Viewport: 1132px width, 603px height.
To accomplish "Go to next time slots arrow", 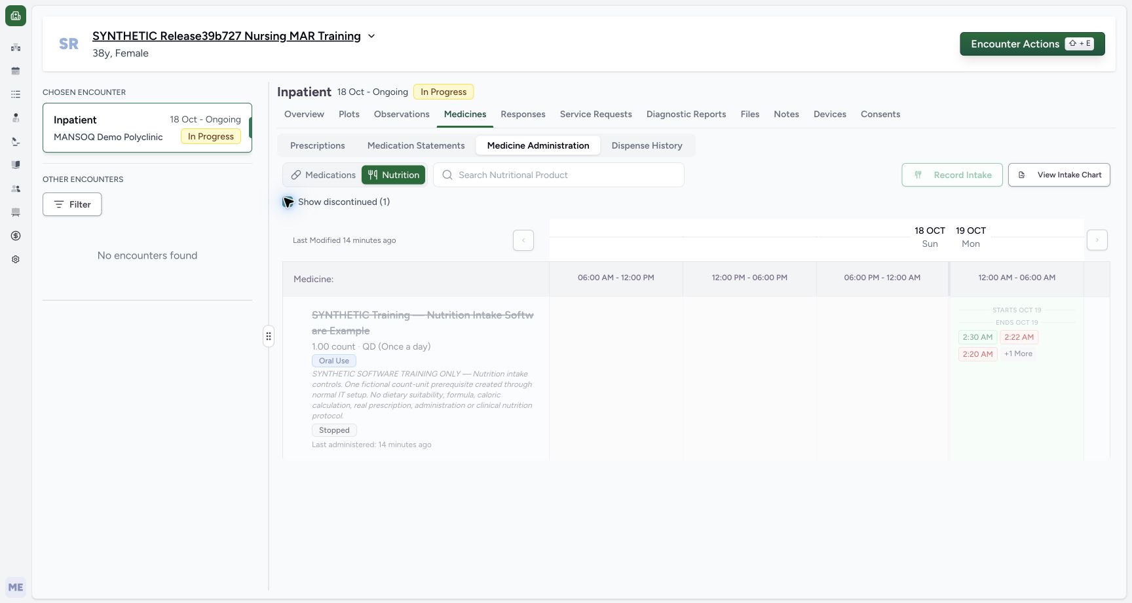I will coord(1097,240).
